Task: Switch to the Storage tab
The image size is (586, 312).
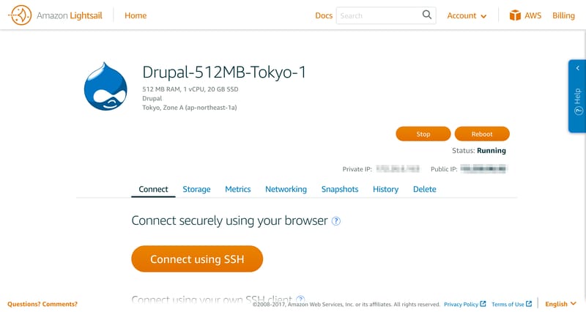Action: pyautogui.click(x=196, y=189)
